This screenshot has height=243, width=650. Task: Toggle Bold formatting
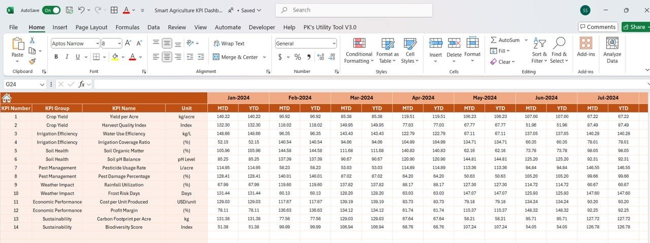[x=56, y=57]
